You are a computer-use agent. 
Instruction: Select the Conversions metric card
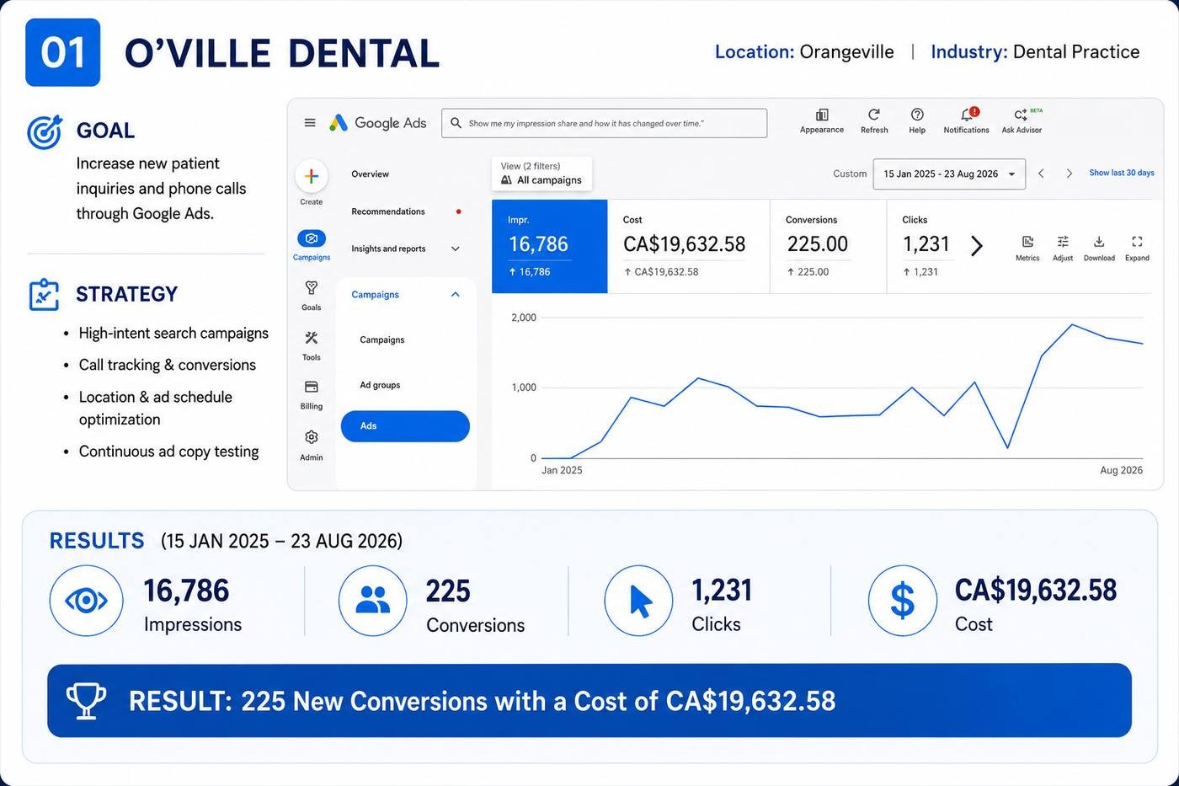pyautogui.click(x=829, y=246)
